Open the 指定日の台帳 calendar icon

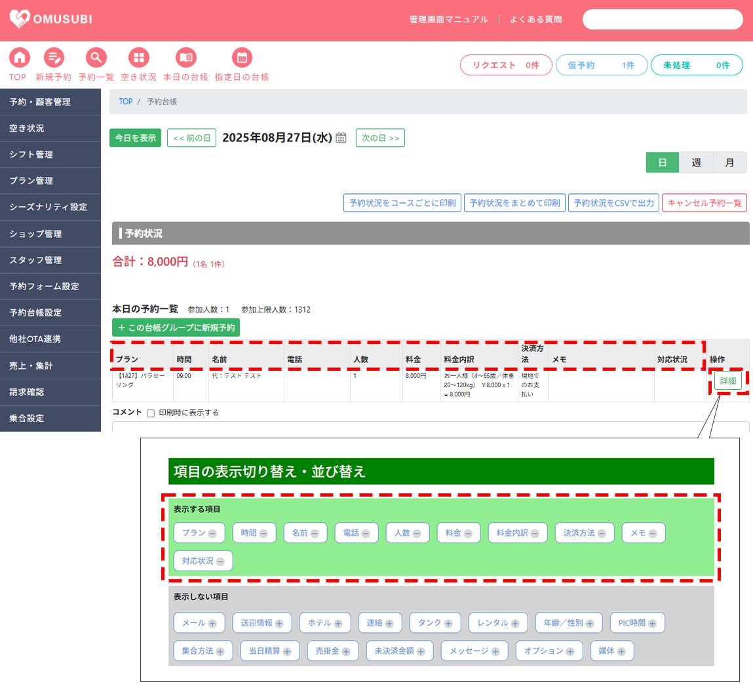coord(242,58)
